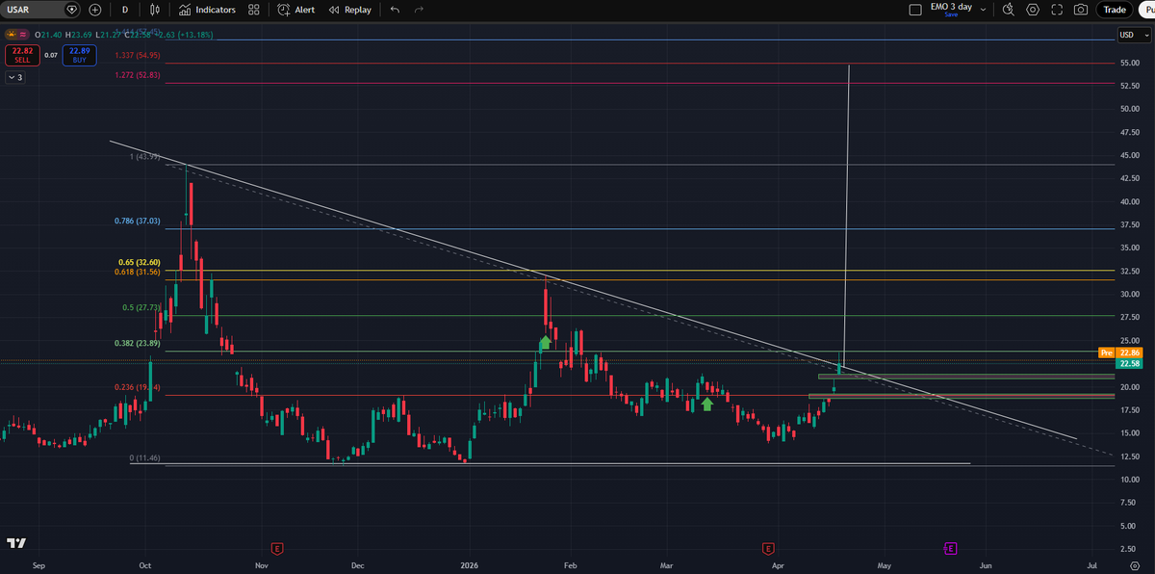1155x574 pixels.
Task: Take a chart snapshot with the camera icon
Action: pos(1081,10)
